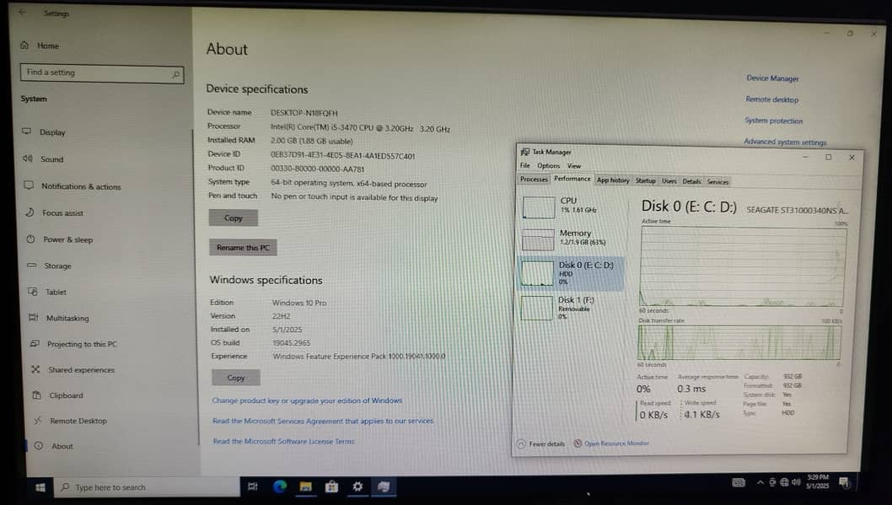Open Microsoft Store from taskbar
The image size is (892, 505).
coord(331,486)
